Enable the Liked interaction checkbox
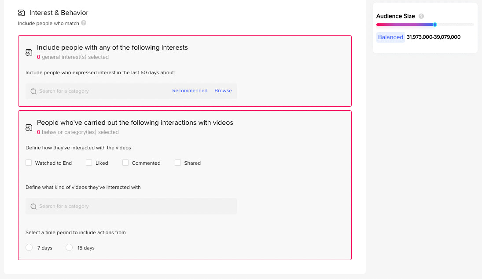The height and width of the screenshot is (279, 482). tap(89, 163)
